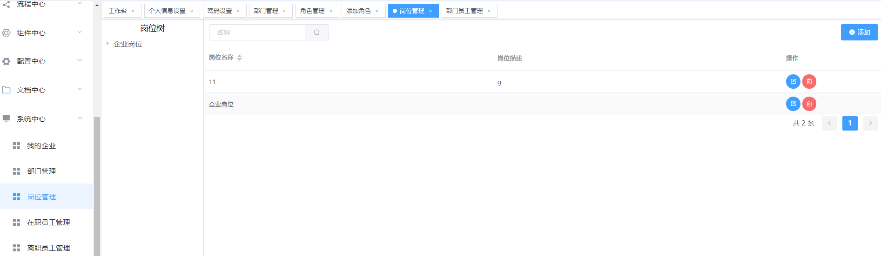The width and height of the screenshot is (881, 256).
Task: Select 岗位管理 in the sidebar
Action: coord(47,197)
